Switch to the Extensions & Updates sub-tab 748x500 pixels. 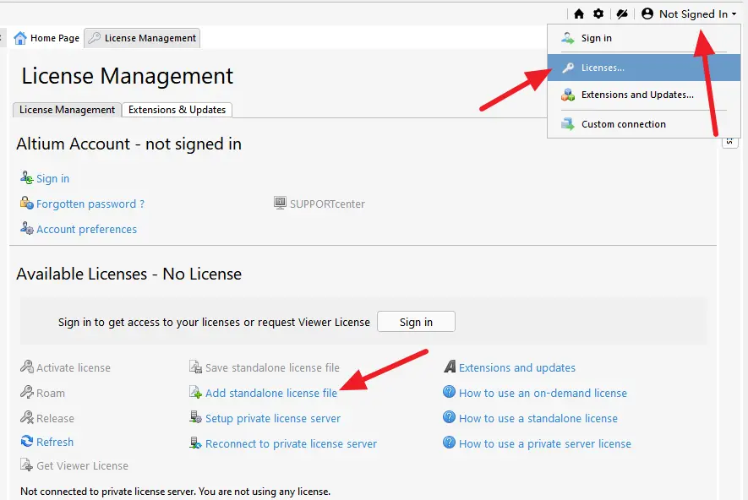pyautogui.click(x=177, y=110)
